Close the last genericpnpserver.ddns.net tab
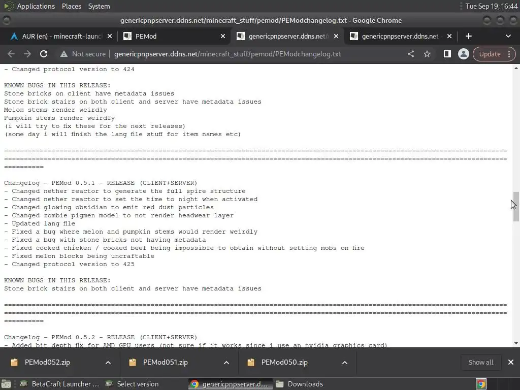Viewport: 520px width, 390px height. 449,36
